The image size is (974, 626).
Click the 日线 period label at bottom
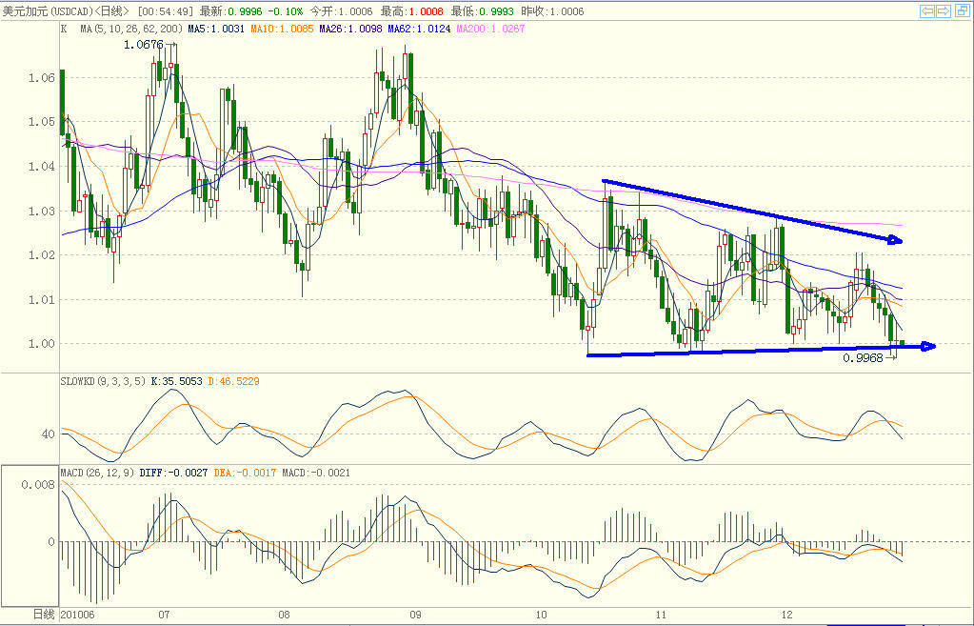[44, 615]
